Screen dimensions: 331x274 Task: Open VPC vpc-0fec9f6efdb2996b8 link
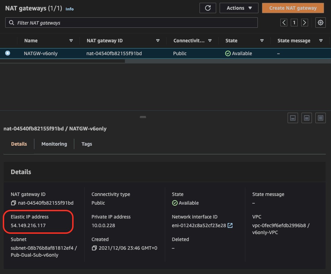tap(279, 225)
